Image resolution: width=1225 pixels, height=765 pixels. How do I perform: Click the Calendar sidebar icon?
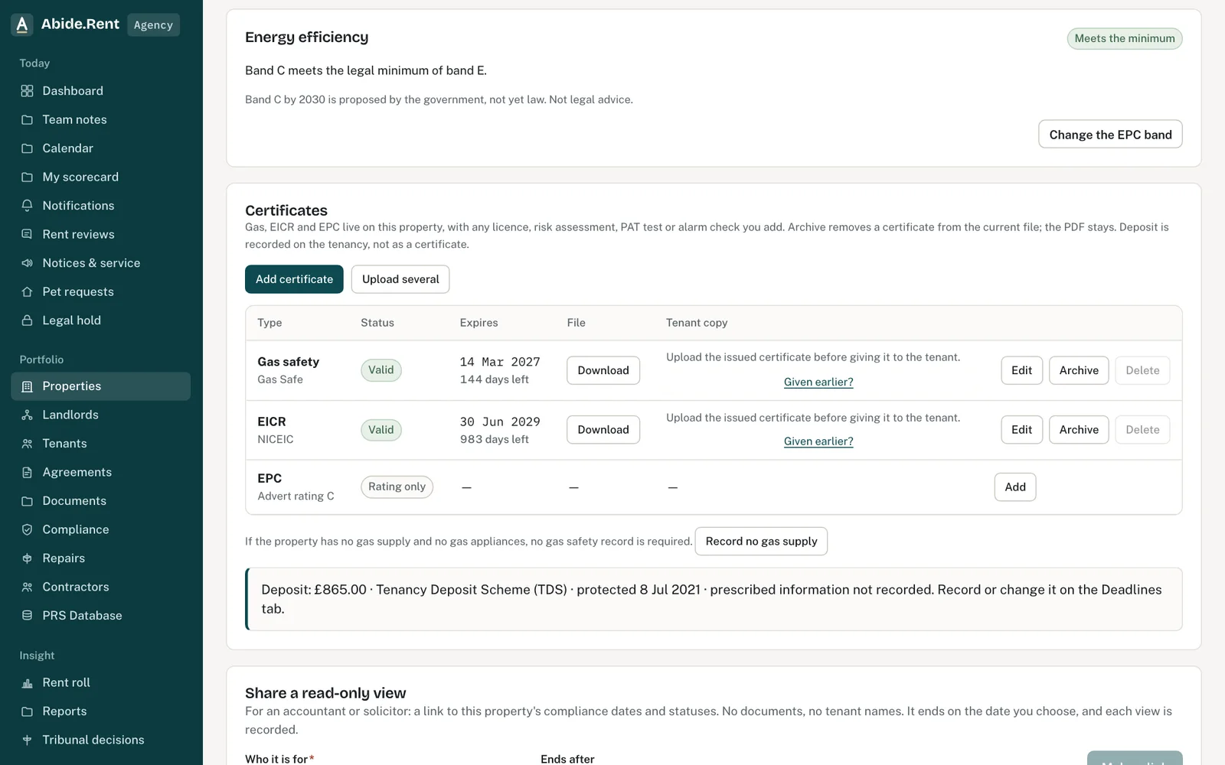click(27, 148)
